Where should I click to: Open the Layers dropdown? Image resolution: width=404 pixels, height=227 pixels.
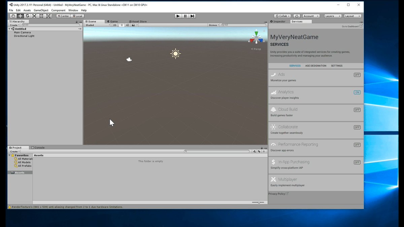tap(333, 16)
